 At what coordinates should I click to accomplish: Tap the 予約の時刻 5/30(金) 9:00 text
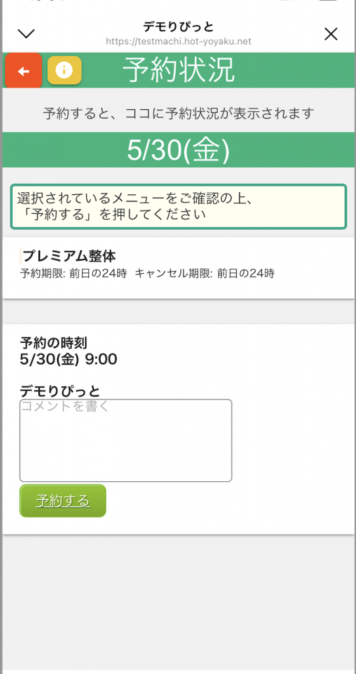(68, 351)
